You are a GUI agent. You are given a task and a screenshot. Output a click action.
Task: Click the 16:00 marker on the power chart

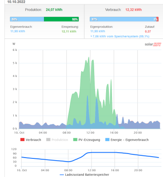point(114,133)
